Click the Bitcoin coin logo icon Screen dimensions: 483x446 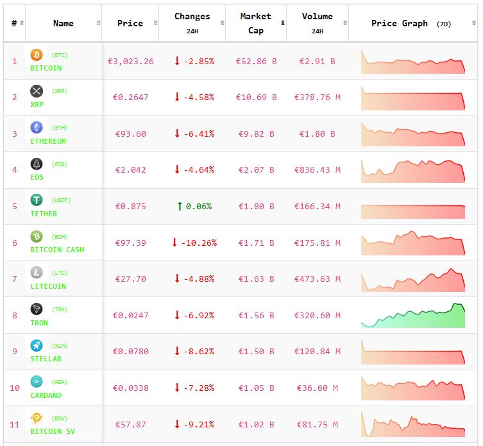click(x=37, y=56)
